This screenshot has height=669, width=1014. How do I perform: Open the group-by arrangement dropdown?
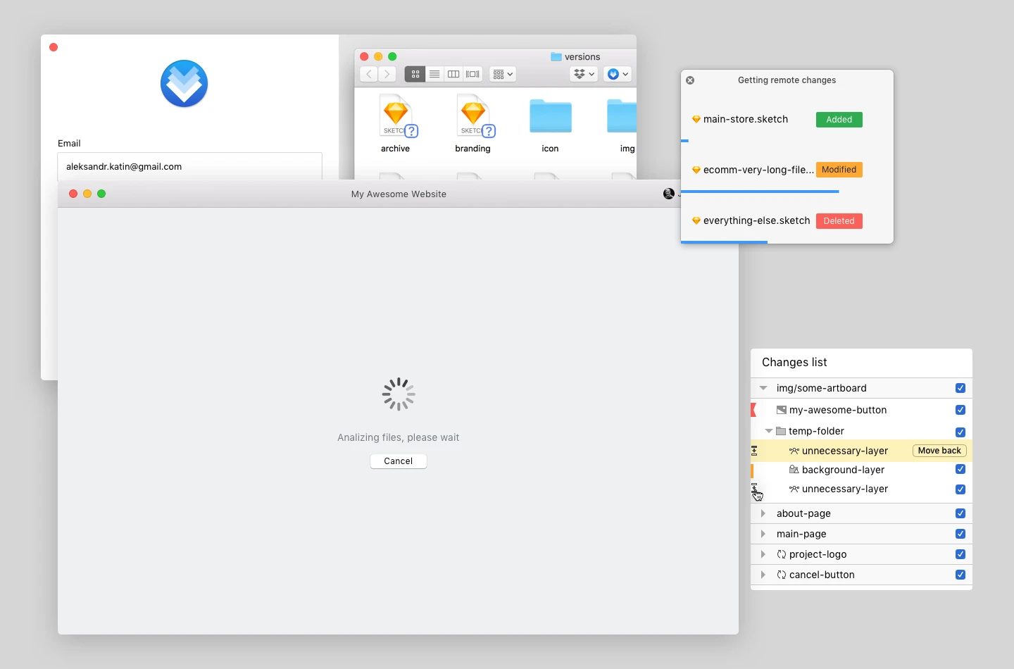pyautogui.click(x=503, y=74)
